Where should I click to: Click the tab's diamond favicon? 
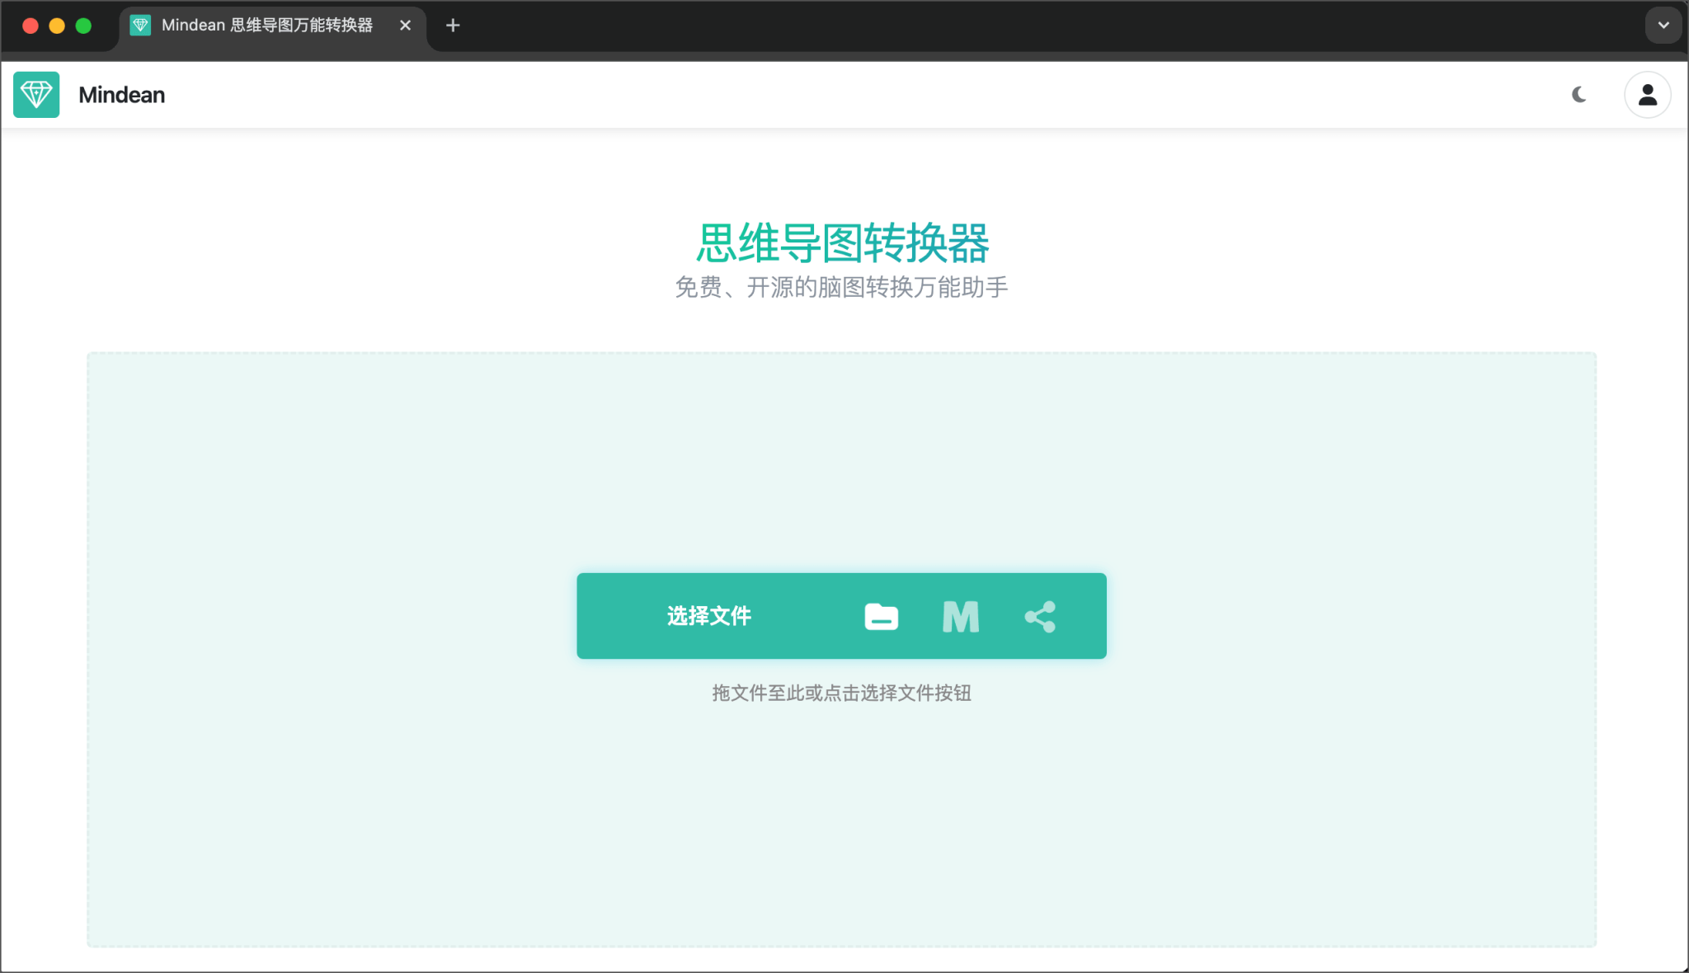pos(141,26)
